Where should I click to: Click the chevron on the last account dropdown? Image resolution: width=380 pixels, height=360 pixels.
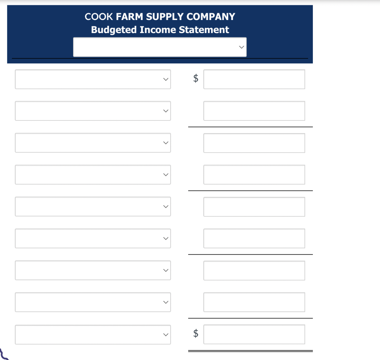166,334
